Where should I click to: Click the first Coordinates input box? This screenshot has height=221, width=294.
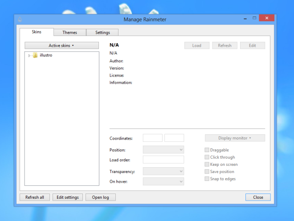(x=153, y=138)
